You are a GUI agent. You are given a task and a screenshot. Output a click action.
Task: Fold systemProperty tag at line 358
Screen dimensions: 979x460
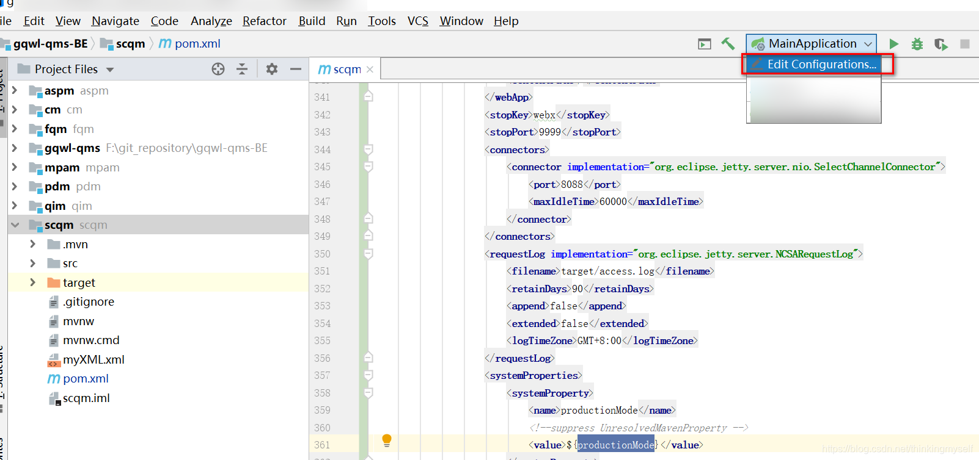point(369,393)
